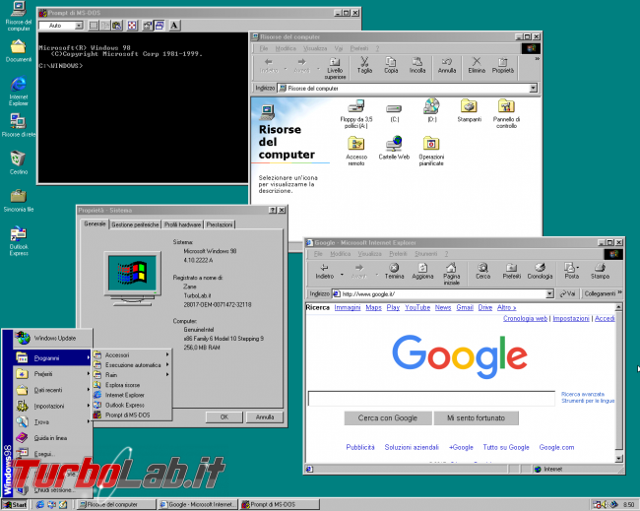The width and height of the screenshot is (640, 511).
Task: Click OK in Proprietà Sistema dialog
Action: coord(224,417)
